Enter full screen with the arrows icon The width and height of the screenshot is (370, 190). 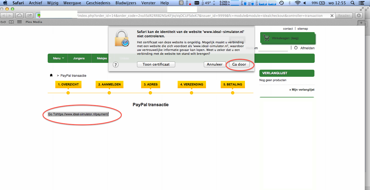tap(362, 9)
